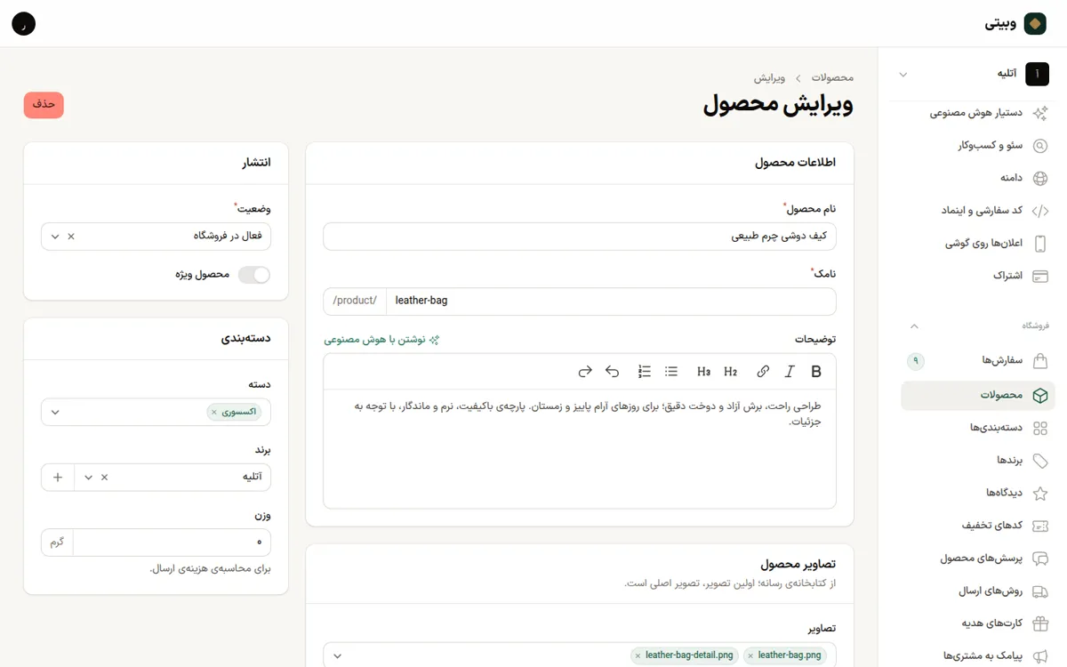Apply italic formatting in description editor
Image resolution: width=1067 pixels, height=667 pixels.
[x=790, y=372]
